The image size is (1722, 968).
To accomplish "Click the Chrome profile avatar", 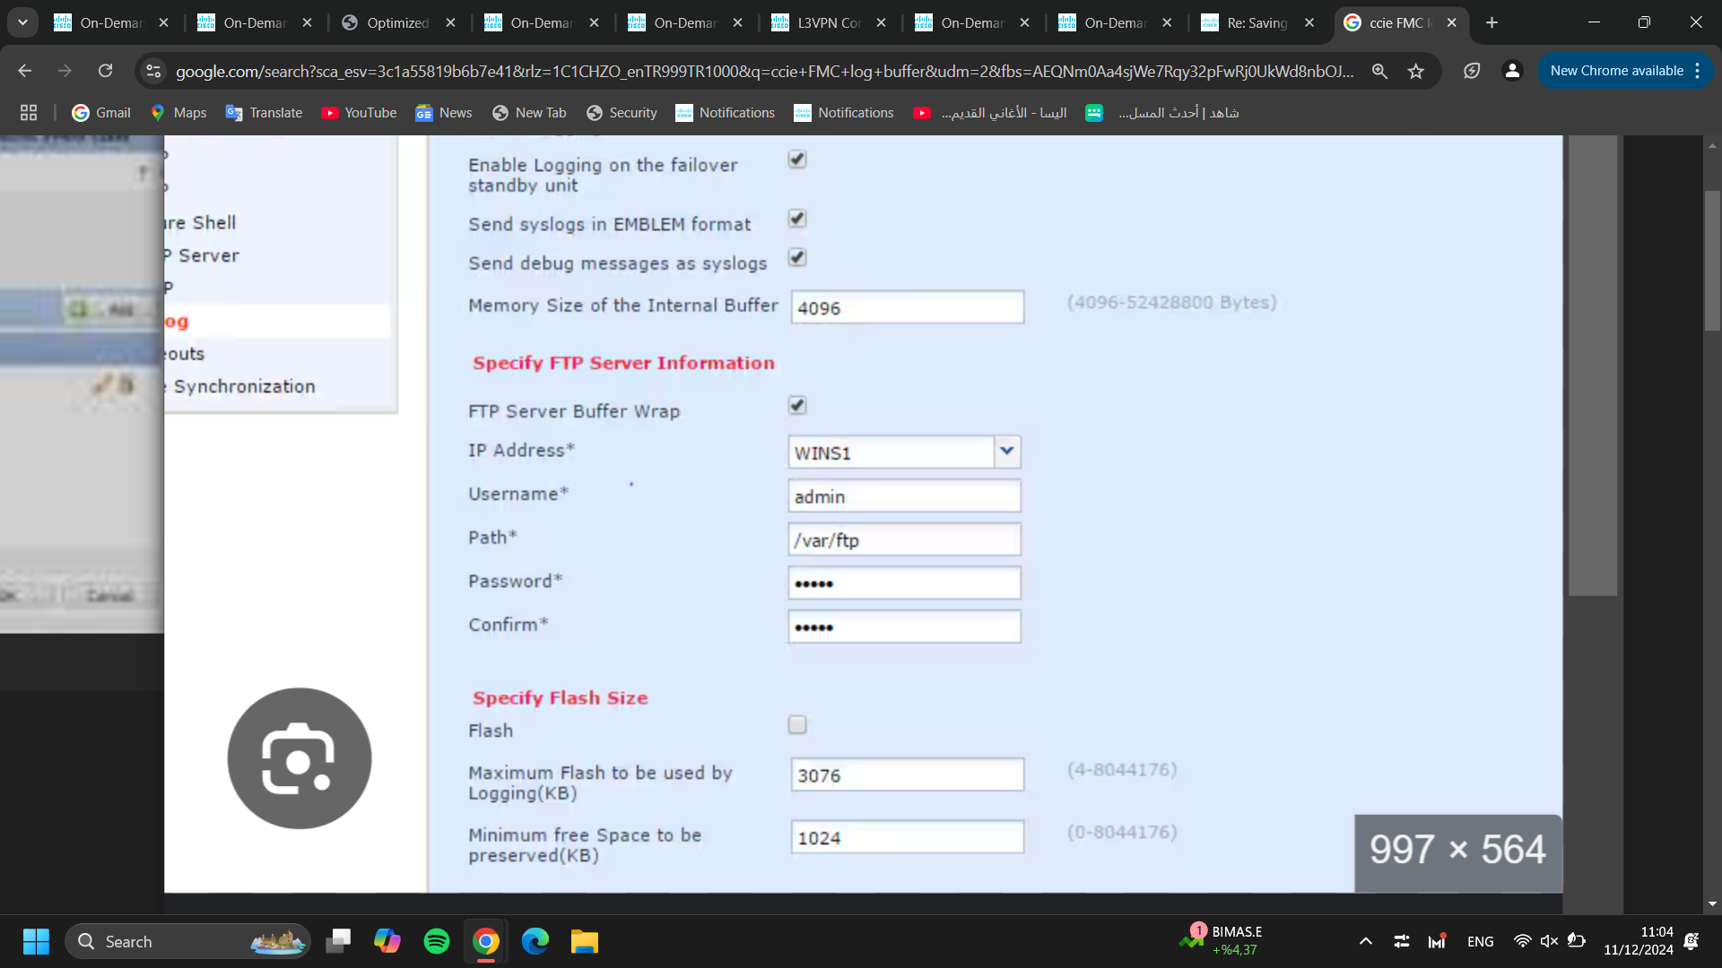I will (1512, 71).
